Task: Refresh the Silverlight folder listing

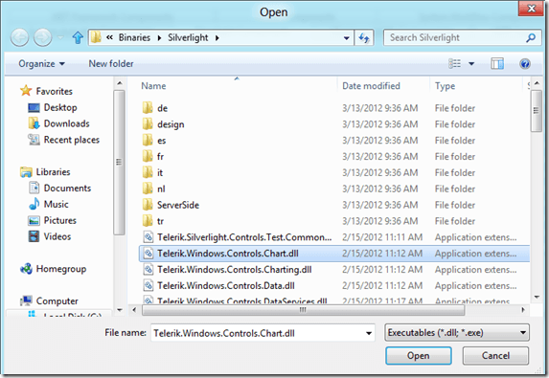Action: pyautogui.click(x=364, y=37)
